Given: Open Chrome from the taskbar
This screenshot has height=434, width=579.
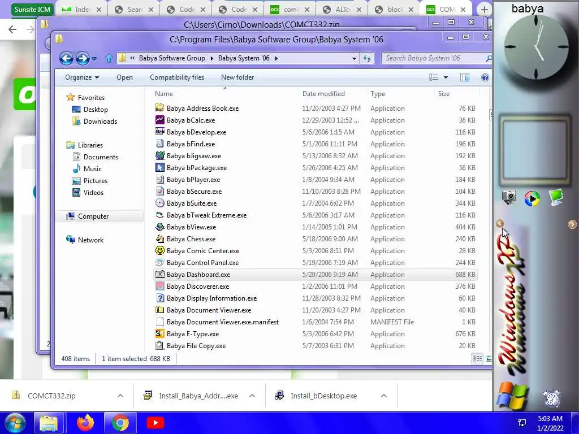Looking at the screenshot, I should click(x=120, y=423).
